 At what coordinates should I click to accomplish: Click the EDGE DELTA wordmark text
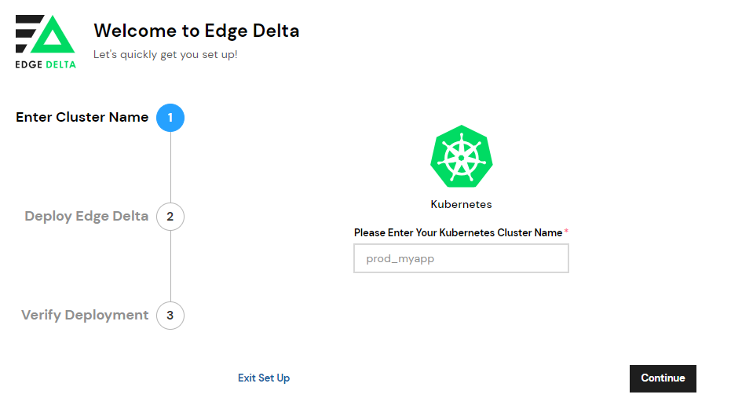pyautogui.click(x=46, y=65)
